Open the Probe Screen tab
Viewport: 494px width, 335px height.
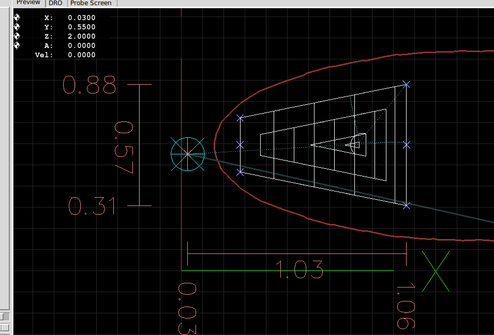click(x=91, y=3)
